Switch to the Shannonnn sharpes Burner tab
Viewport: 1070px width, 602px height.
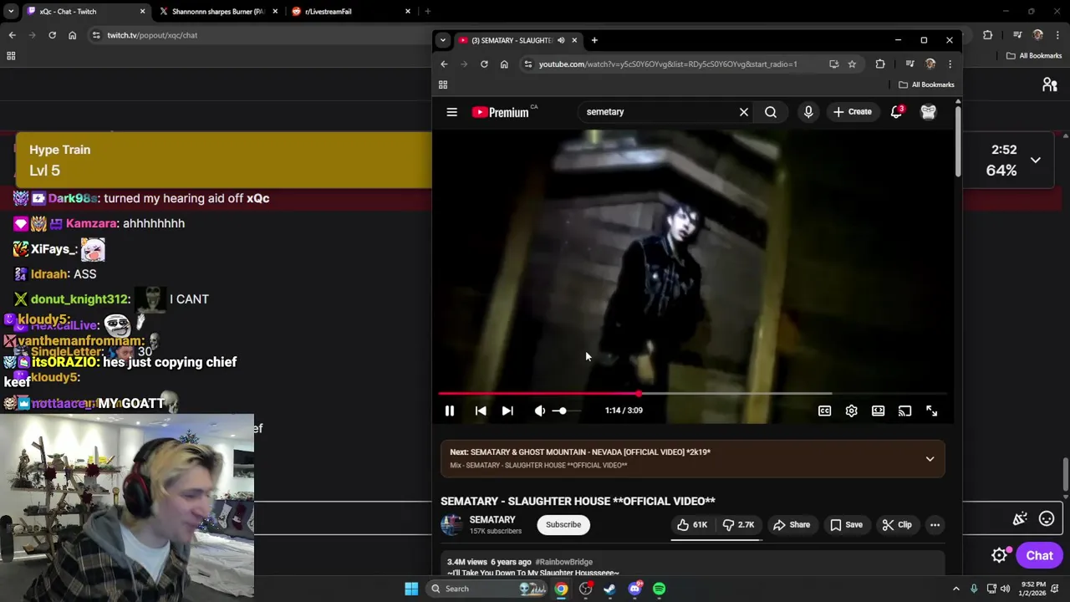click(219, 12)
